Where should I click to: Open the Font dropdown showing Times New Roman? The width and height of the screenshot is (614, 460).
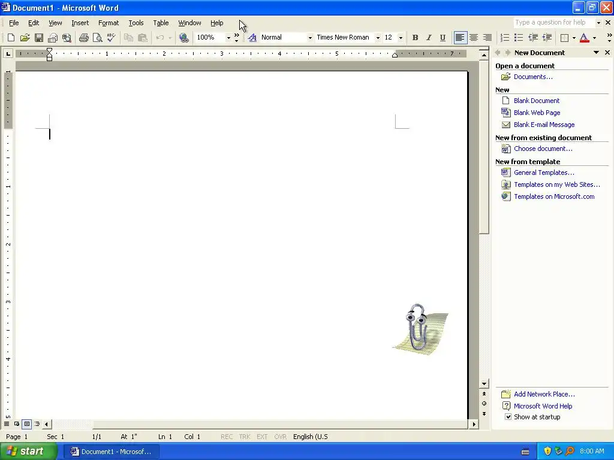click(378, 38)
